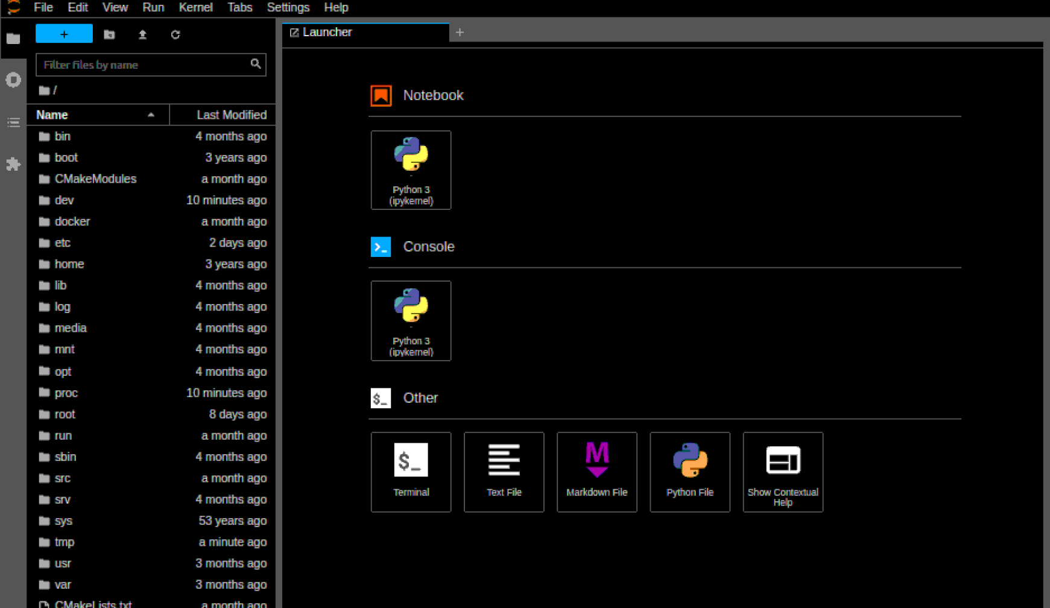This screenshot has height=608, width=1050.
Task: Open the Run menu
Action: pyautogui.click(x=153, y=7)
